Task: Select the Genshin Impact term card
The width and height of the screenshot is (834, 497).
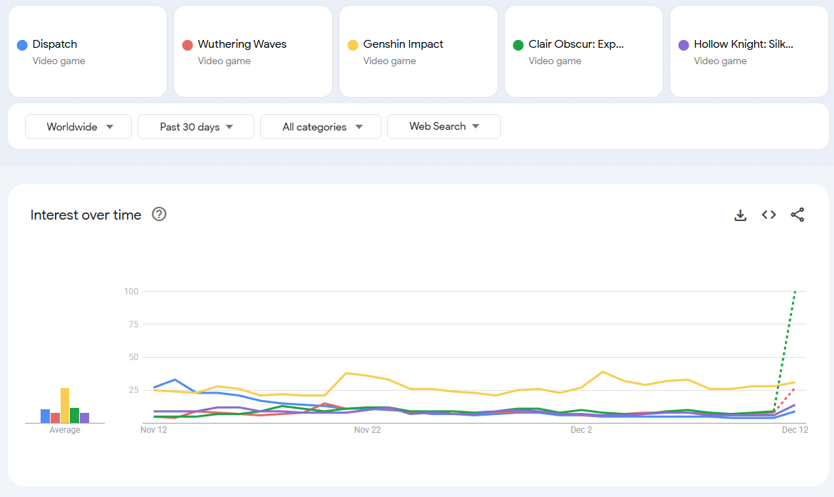Action: point(418,51)
